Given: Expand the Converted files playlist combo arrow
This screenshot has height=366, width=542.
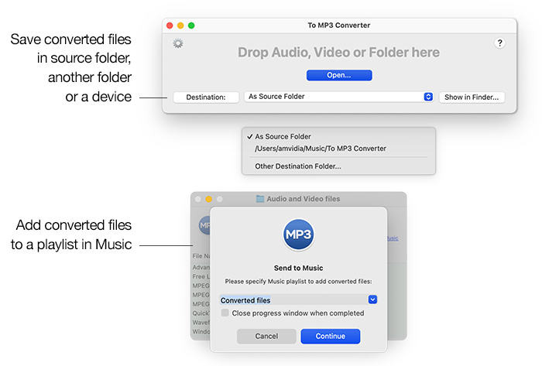Looking at the screenshot, I should 372,299.
